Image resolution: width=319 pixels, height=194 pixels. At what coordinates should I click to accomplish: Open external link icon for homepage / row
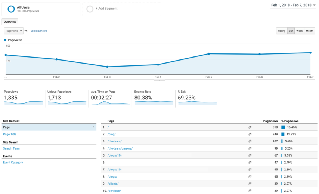250,127
